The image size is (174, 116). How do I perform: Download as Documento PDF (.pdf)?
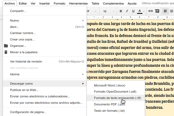(116, 104)
